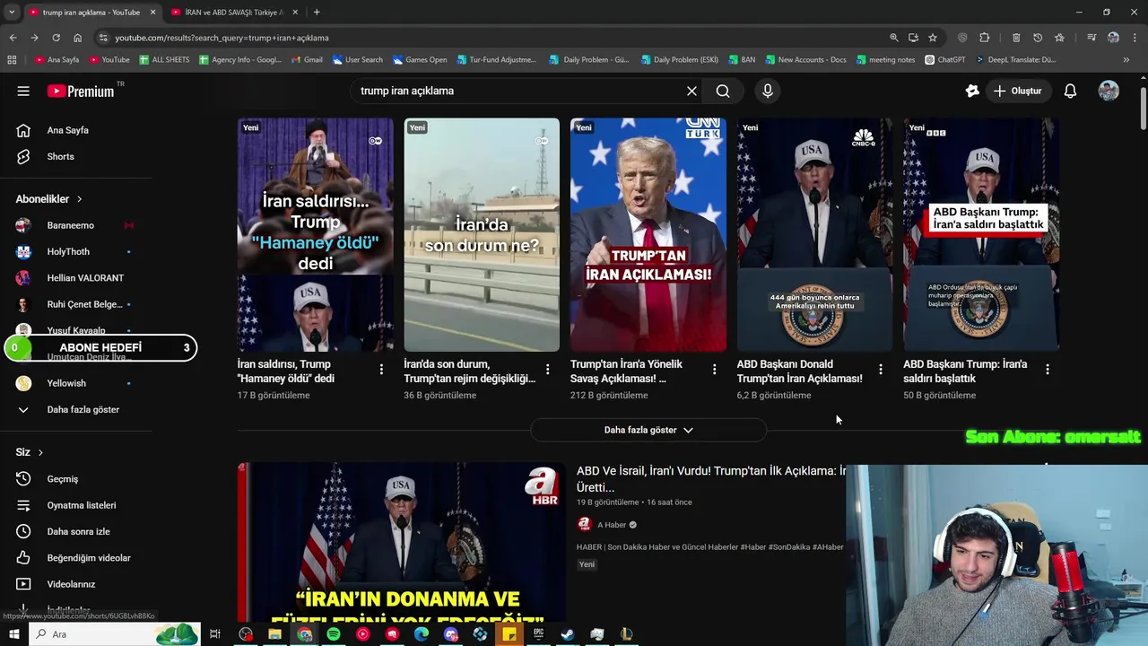This screenshot has height=646, width=1148.
Task: Reload the page
Action: coord(56,38)
